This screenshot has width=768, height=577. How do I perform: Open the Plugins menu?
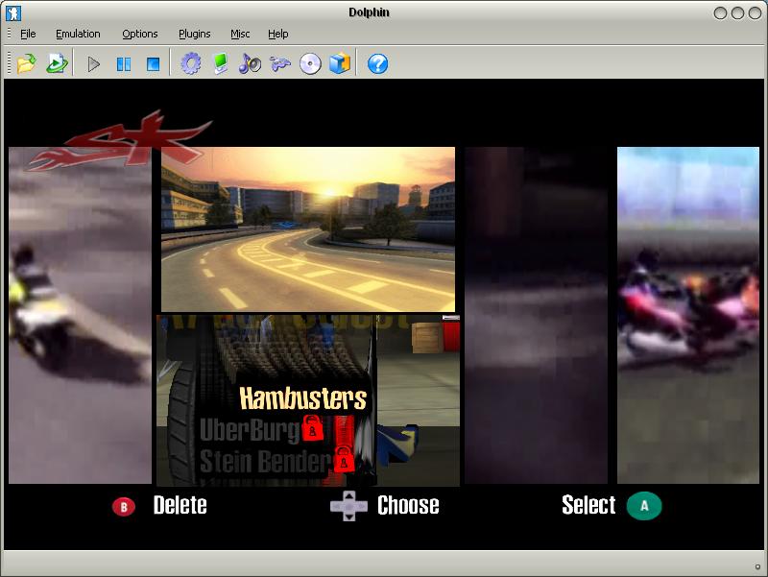194,34
